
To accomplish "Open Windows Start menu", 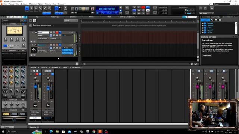I will (3, 131).
